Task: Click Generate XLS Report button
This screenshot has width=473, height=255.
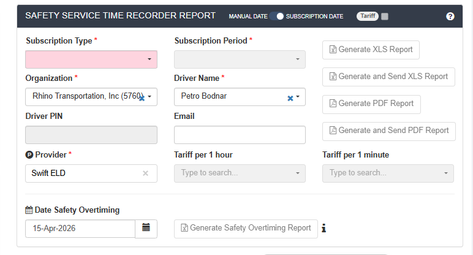Action: 371,50
